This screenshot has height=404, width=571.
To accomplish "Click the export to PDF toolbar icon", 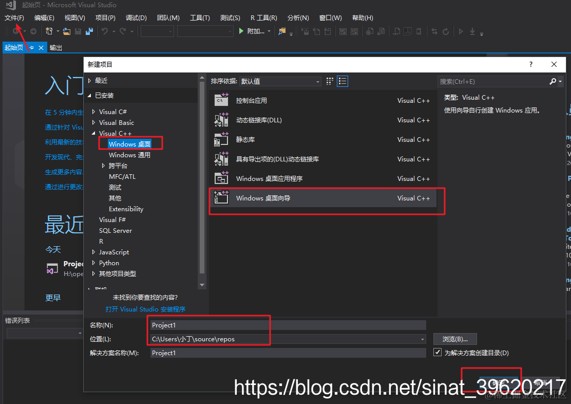I will click(x=408, y=31).
